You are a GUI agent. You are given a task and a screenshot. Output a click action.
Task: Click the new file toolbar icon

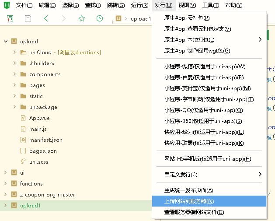point(10,18)
